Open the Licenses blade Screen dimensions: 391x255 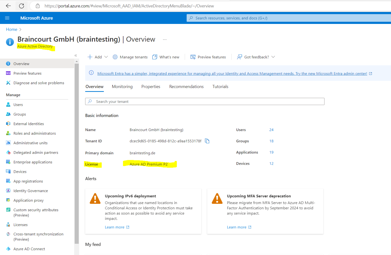(x=20, y=224)
